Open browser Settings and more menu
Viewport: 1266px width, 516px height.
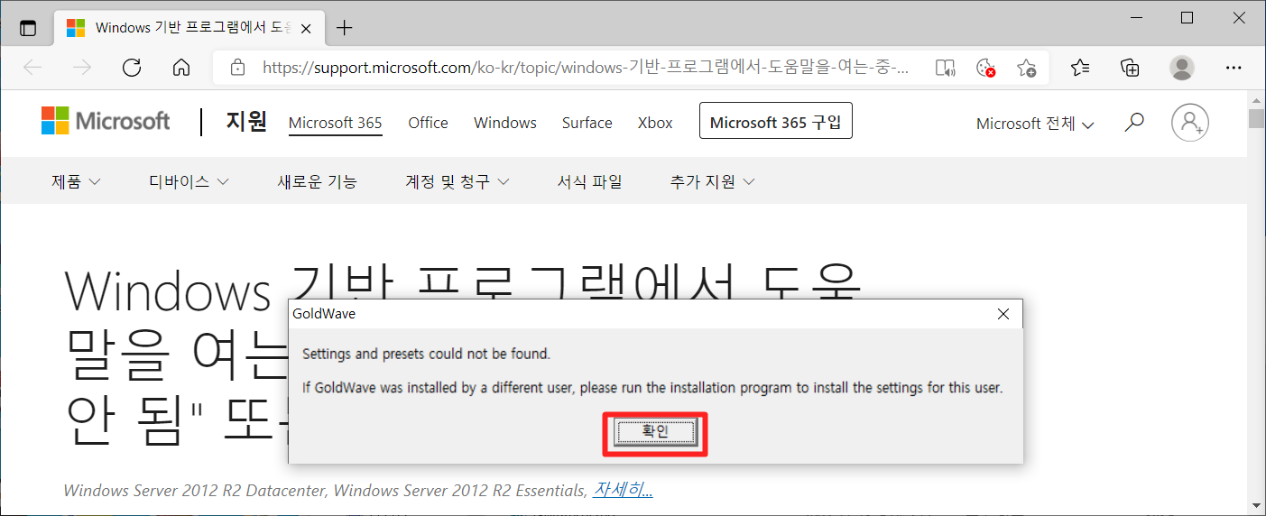pos(1234,68)
